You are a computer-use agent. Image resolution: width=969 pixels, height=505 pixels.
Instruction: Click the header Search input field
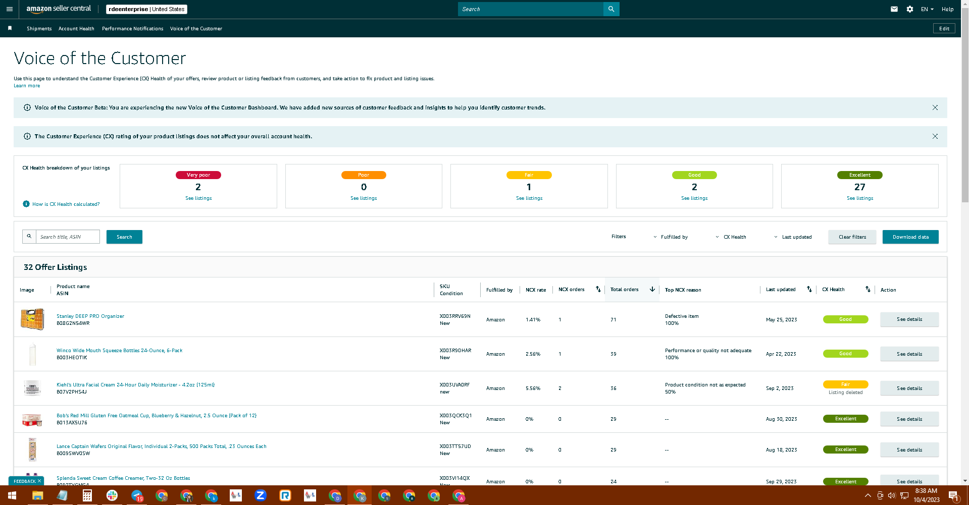point(530,9)
